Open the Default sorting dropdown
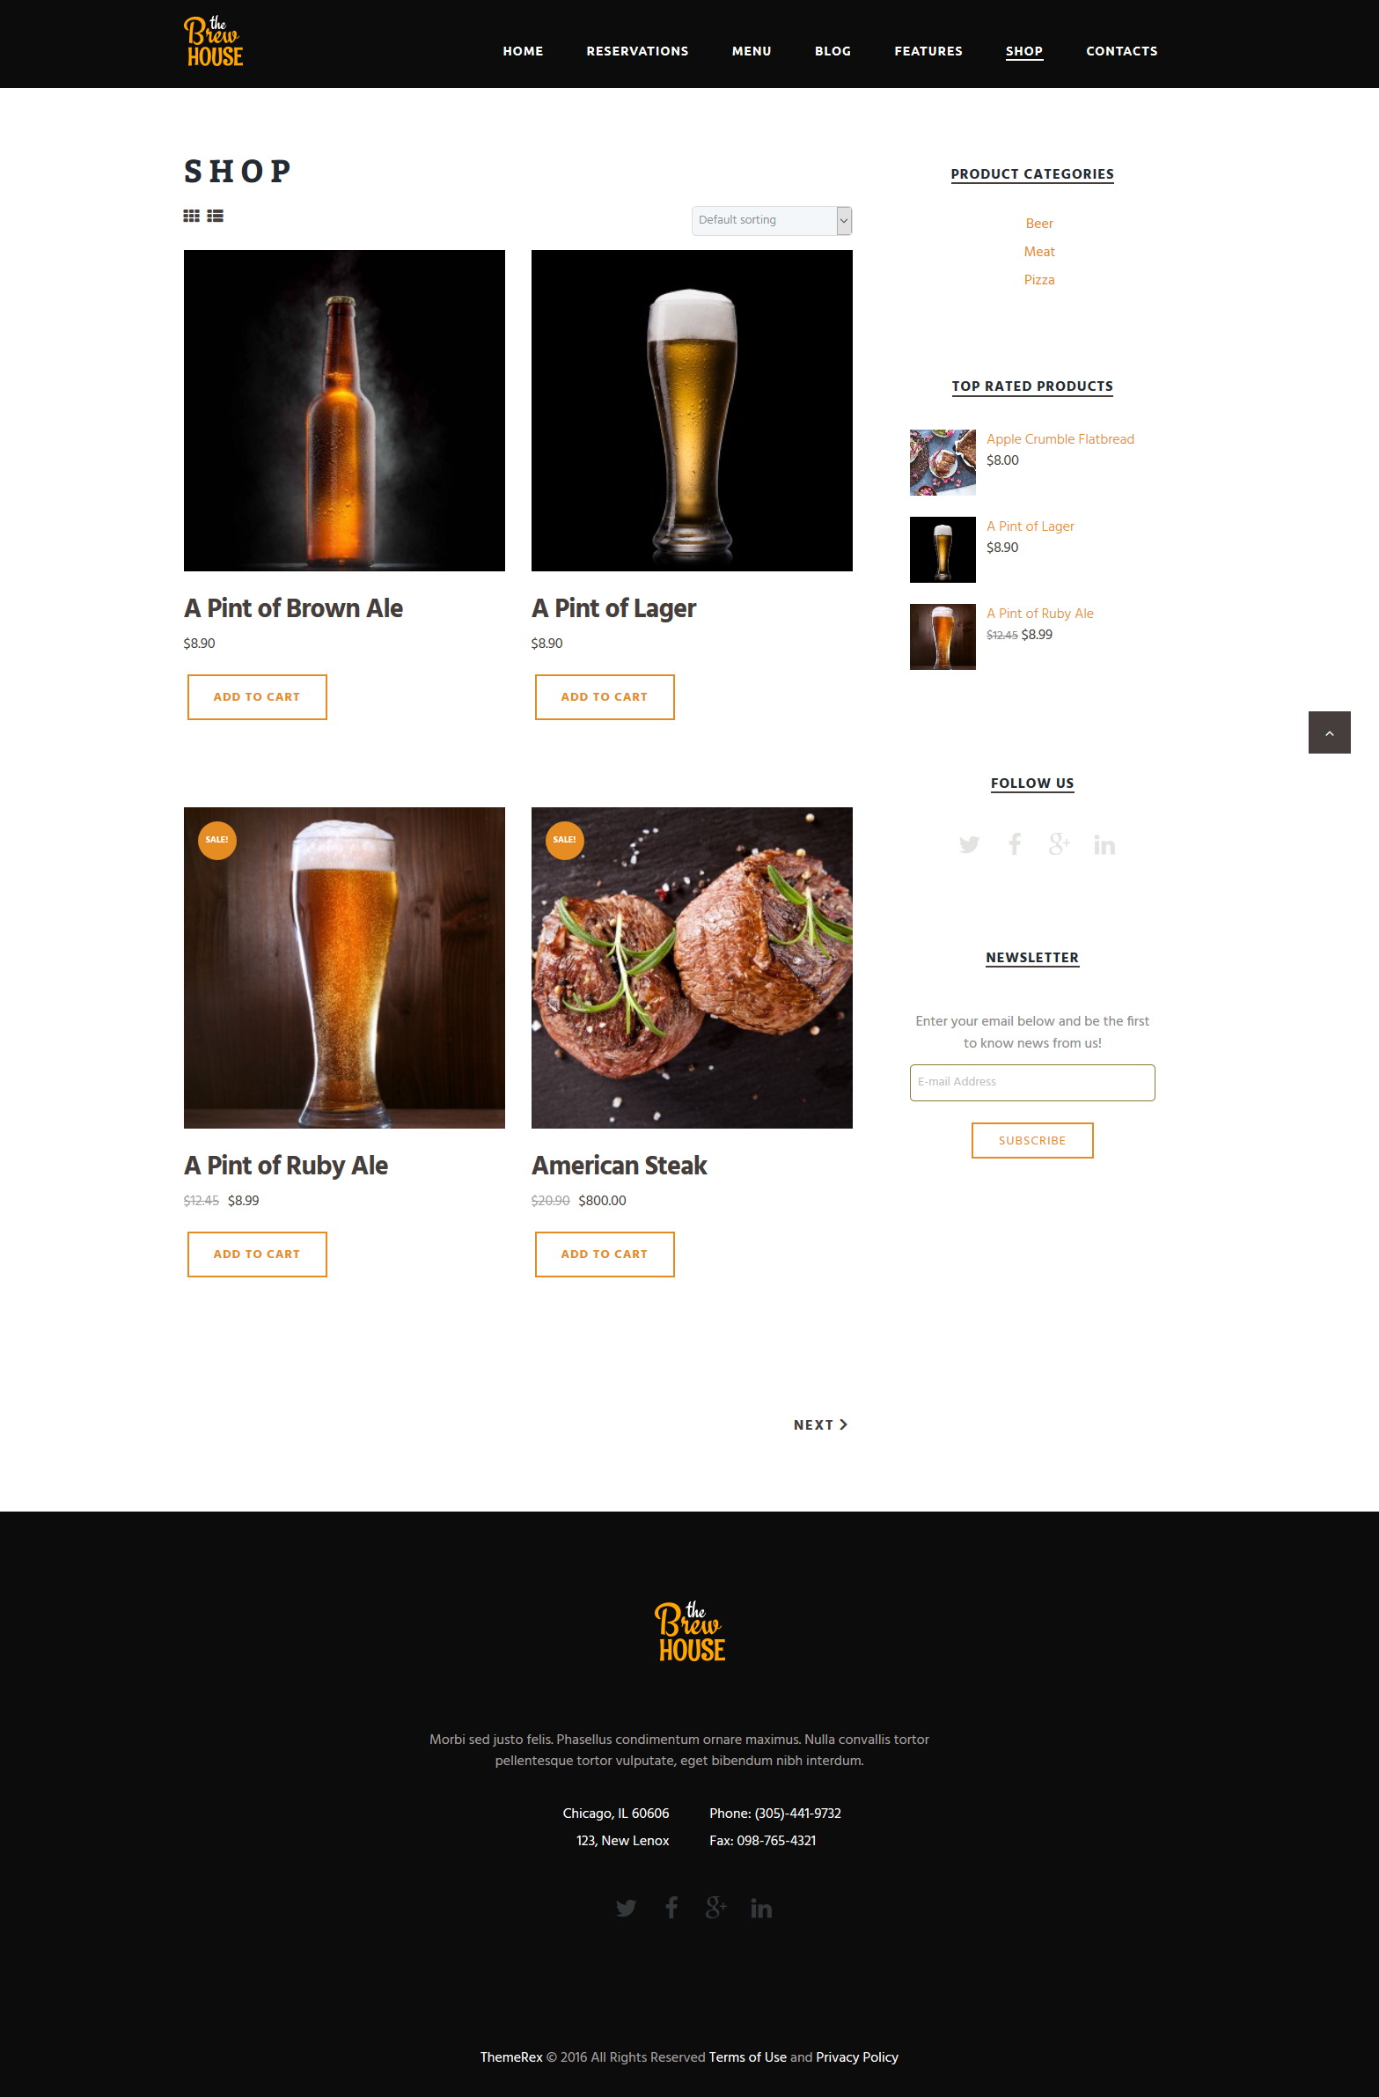Image resolution: width=1379 pixels, height=2097 pixels. (772, 220)
